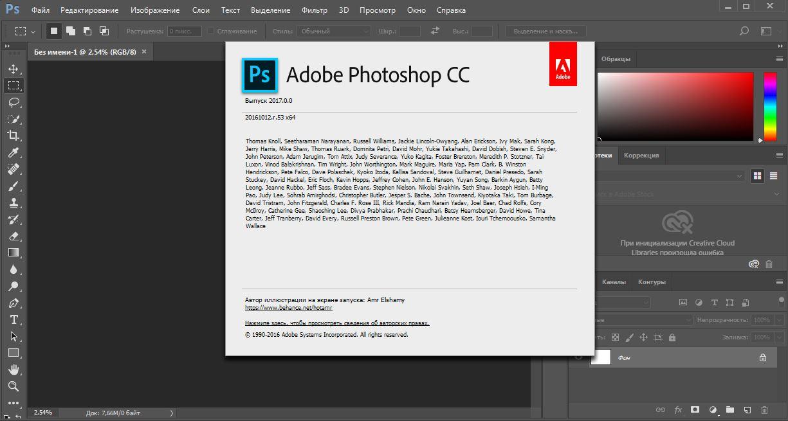Open the Справка menu

pos(451,10)
